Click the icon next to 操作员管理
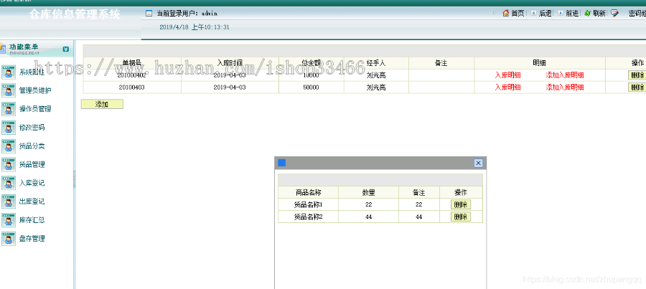 coord(9,109)
